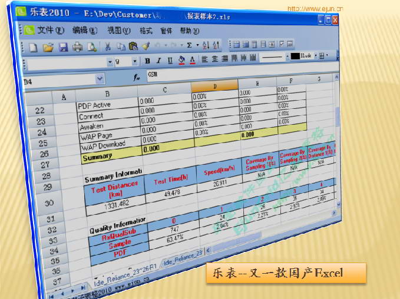400x299 pixels.
Task: Open the line style dropdown
Action: pos(287,57)
